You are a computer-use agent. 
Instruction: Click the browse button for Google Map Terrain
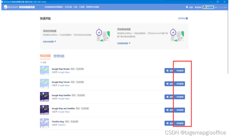pyautogui.click(x=170, y=84)
